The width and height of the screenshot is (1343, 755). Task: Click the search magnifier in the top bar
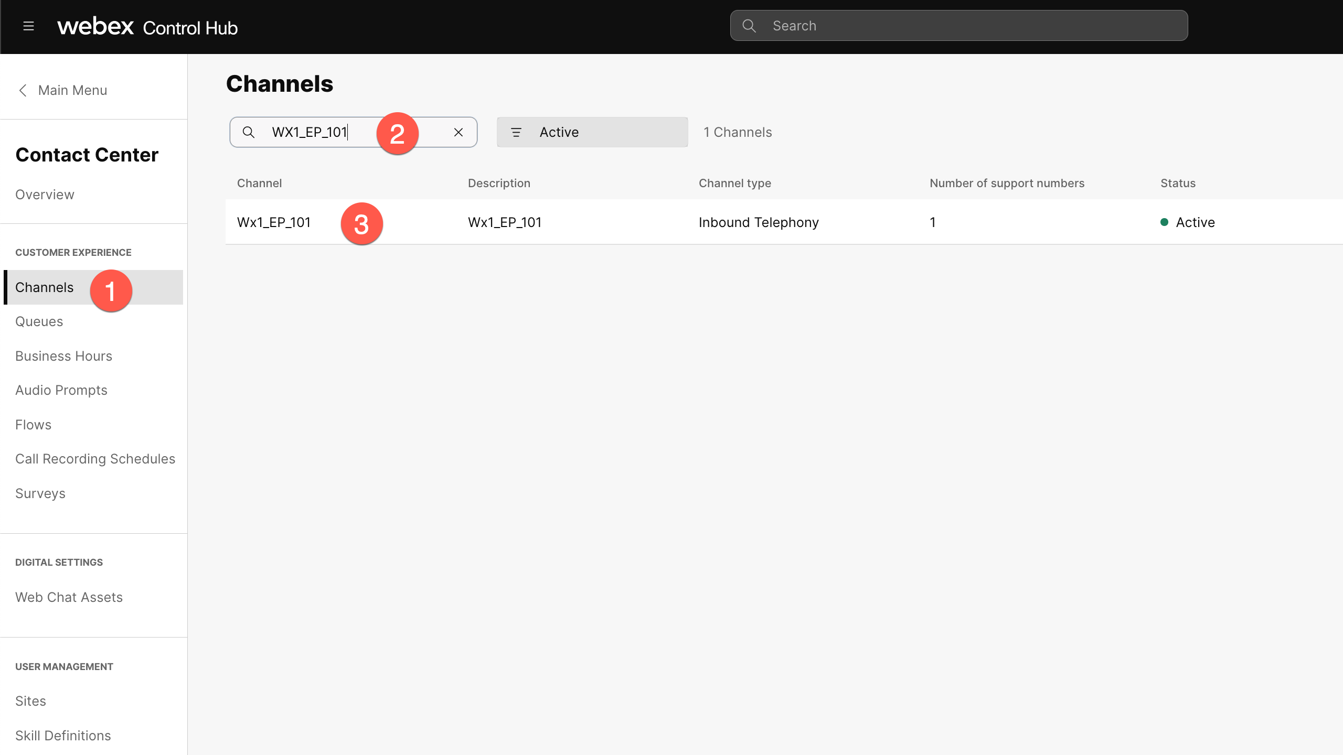click(x=750, y=25)
